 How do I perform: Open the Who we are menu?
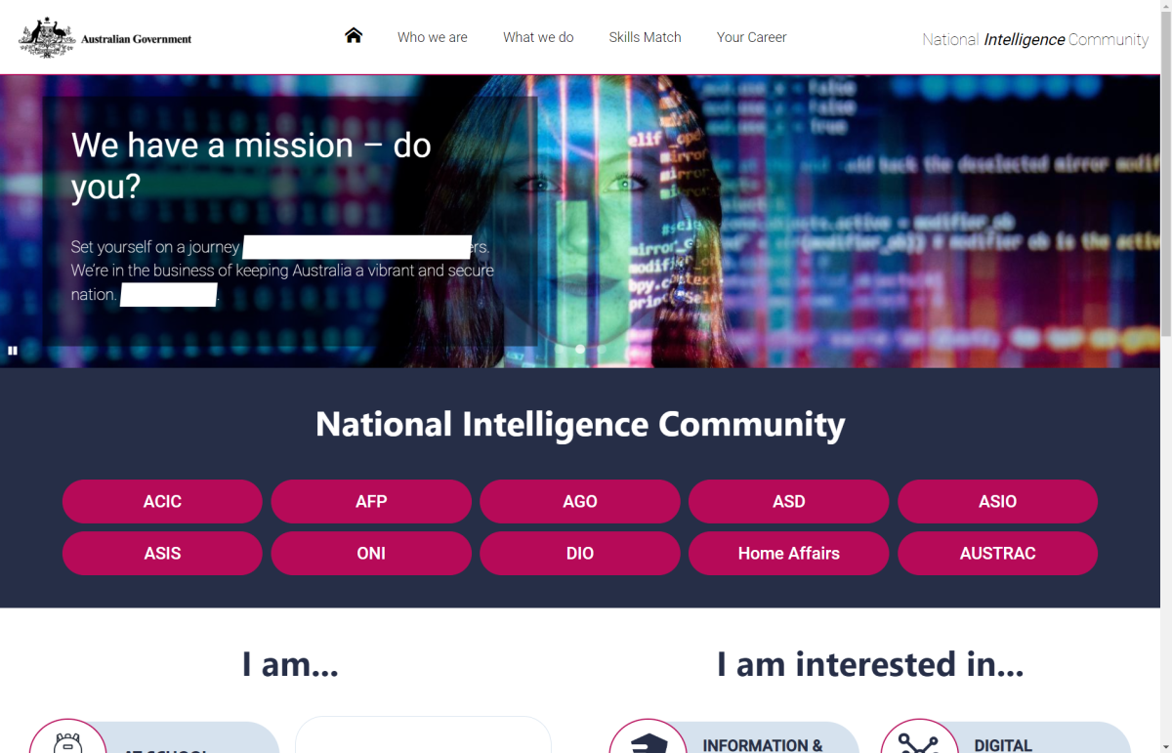coord(433,37)
